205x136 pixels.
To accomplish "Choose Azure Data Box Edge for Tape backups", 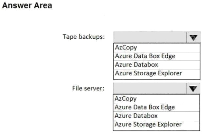I will click(x=157, y=56).
